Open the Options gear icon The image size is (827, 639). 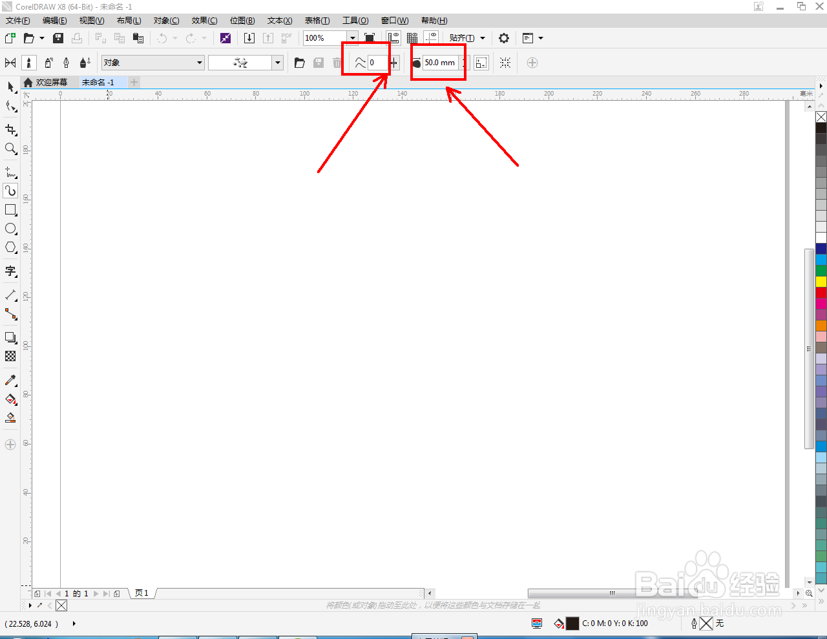[504, 38]
